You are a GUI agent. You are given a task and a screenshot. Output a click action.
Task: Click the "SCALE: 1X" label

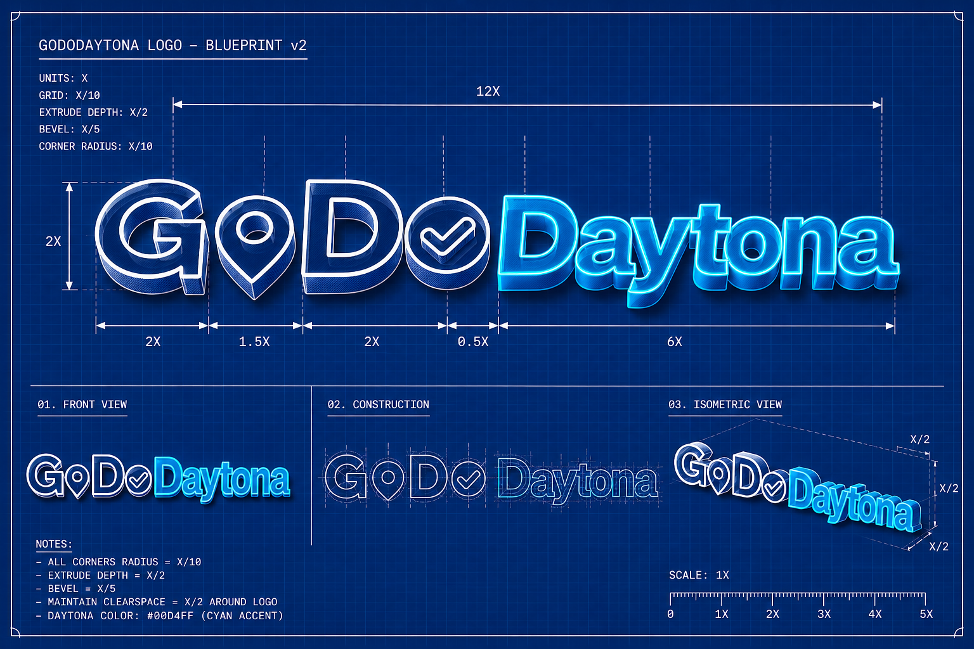(x=699, y=575)
